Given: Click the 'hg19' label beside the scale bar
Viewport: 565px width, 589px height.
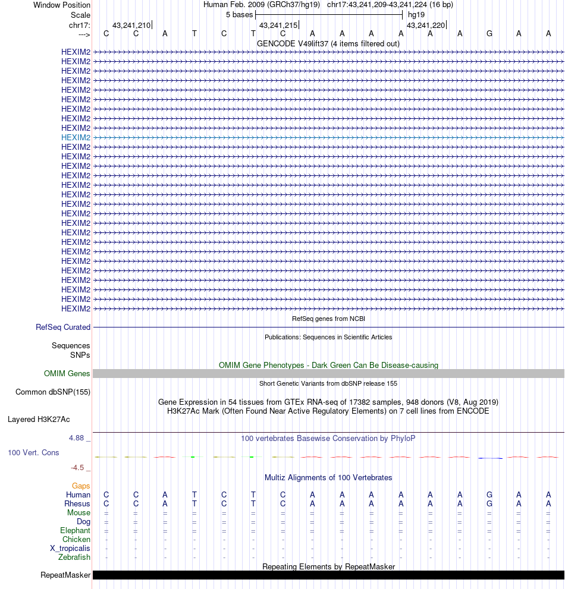Looking at the screenshot, I should coord(416,15).
